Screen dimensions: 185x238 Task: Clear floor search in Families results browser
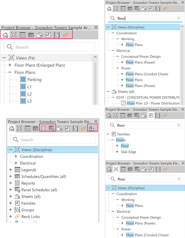coord(179,125)
